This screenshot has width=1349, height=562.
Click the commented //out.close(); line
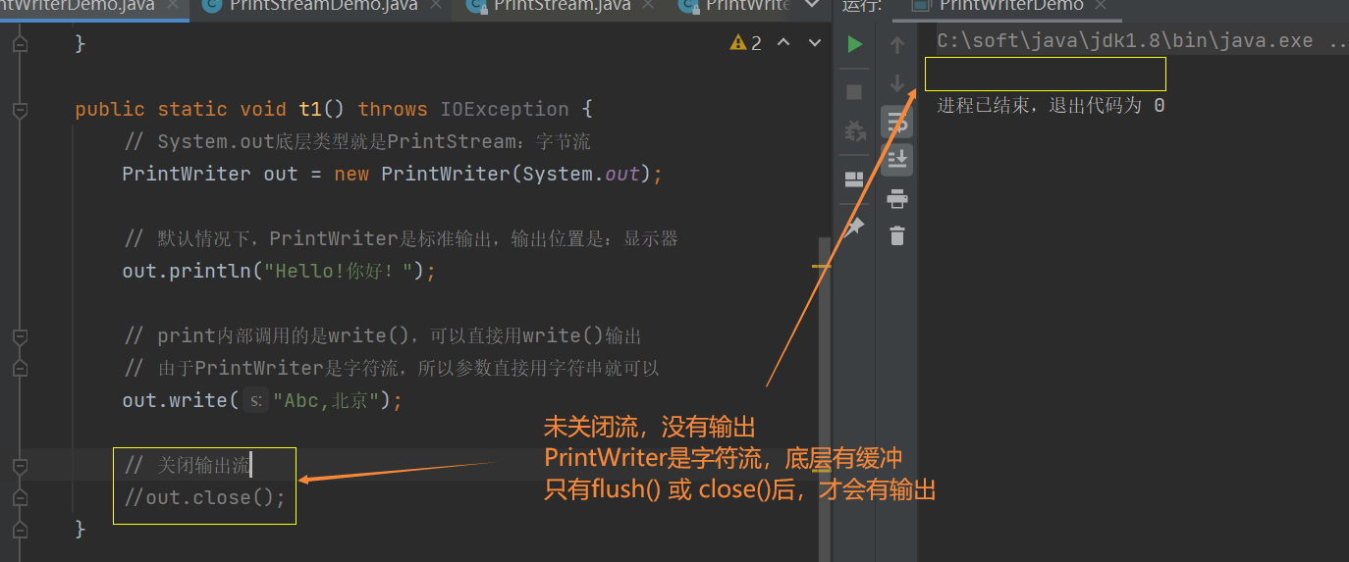point(205,497)
